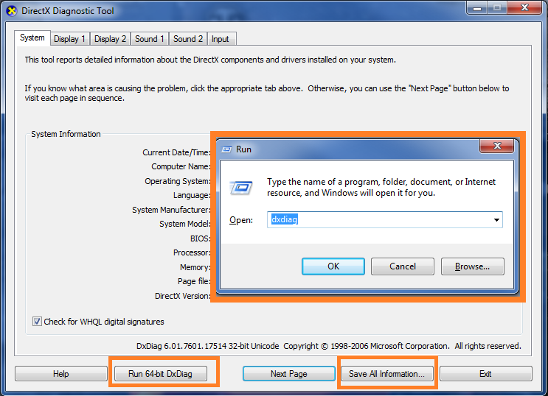Click the Memory label
The height and width of the screenshot is (396, 548).
(x=195, y=267)
